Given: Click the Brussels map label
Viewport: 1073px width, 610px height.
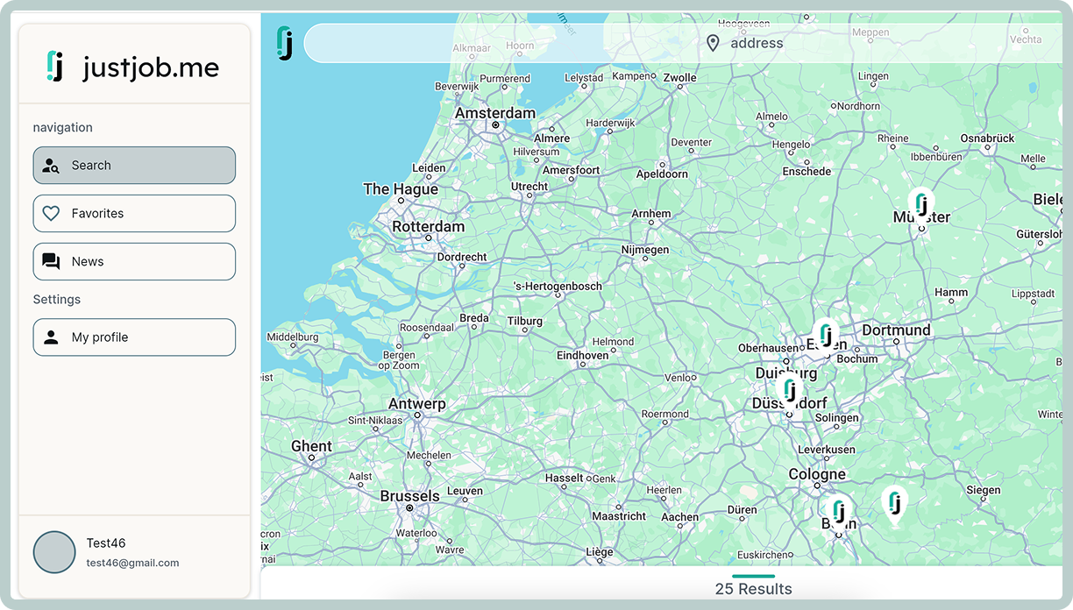Looking at the screenshot, I should 409,496.
